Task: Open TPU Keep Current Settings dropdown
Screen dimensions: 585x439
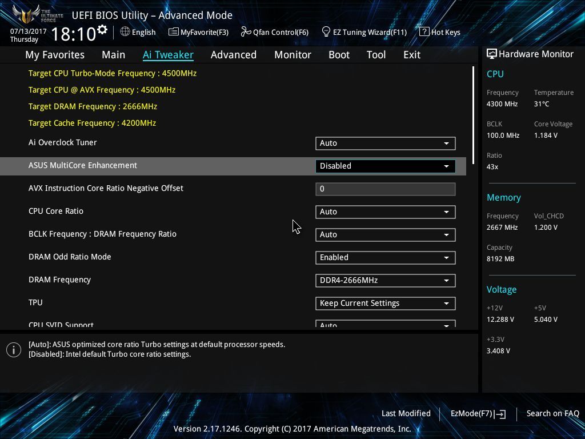Action: point(386,304)
